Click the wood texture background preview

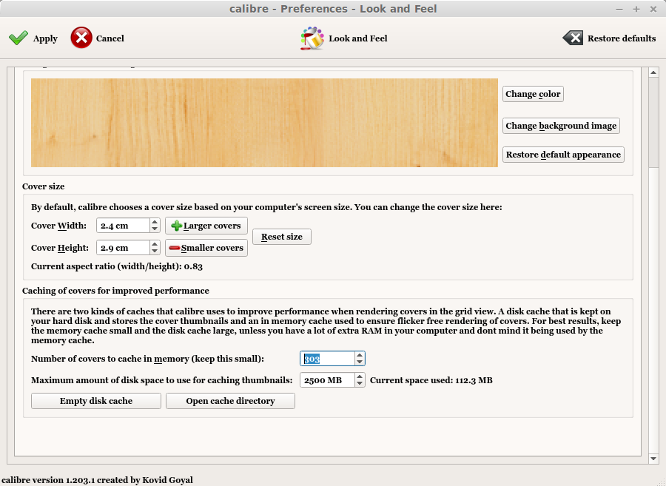(264, 123)
